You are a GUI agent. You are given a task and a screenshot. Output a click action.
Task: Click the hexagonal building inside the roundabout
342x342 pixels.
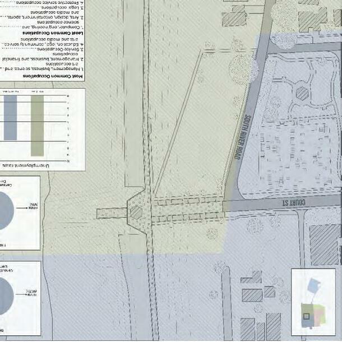302,94
